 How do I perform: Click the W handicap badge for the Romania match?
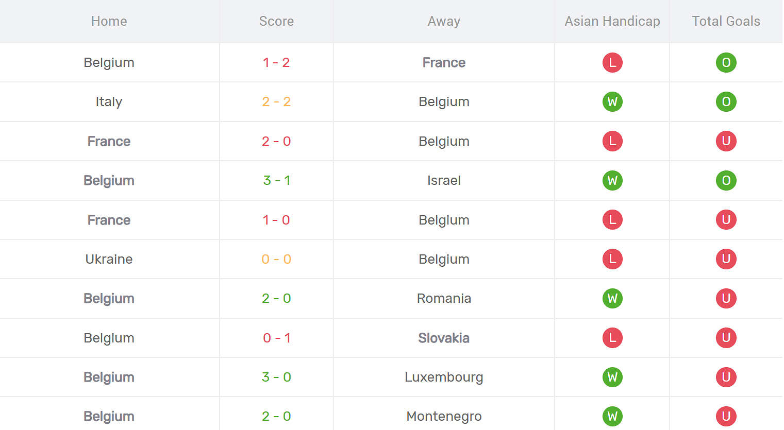[x=612, y=299]
